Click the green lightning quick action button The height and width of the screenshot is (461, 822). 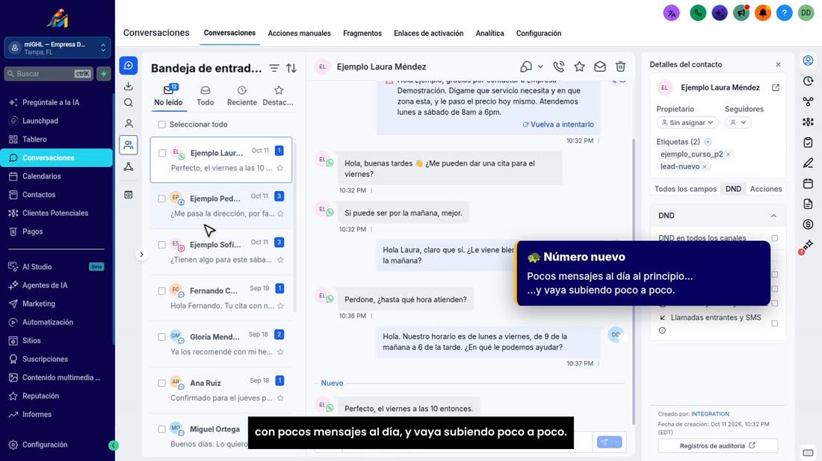[x=104, y=74]
